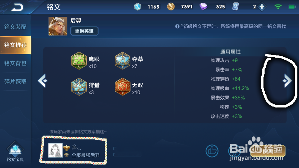The width and height of the screenshot is (299, 168).
Task: Tap the thumbs-up like icon
Action: [212, 151]
